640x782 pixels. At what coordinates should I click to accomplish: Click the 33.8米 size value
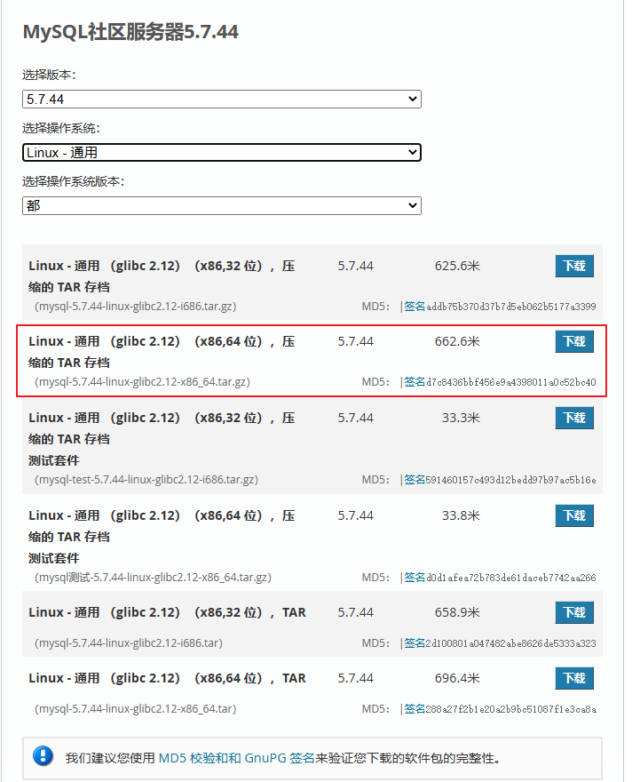(462, 515)
